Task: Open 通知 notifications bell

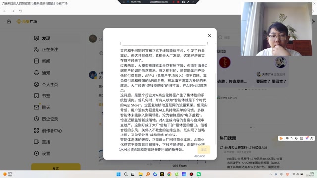Action: tap(36, 73)
